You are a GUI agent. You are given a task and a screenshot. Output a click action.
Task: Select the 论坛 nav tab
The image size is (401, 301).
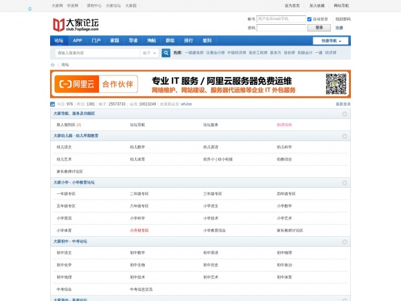click(59, 40)
